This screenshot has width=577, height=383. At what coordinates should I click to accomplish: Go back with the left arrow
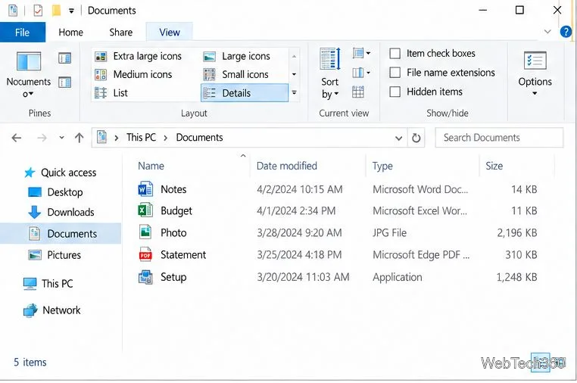click(17, 138)
